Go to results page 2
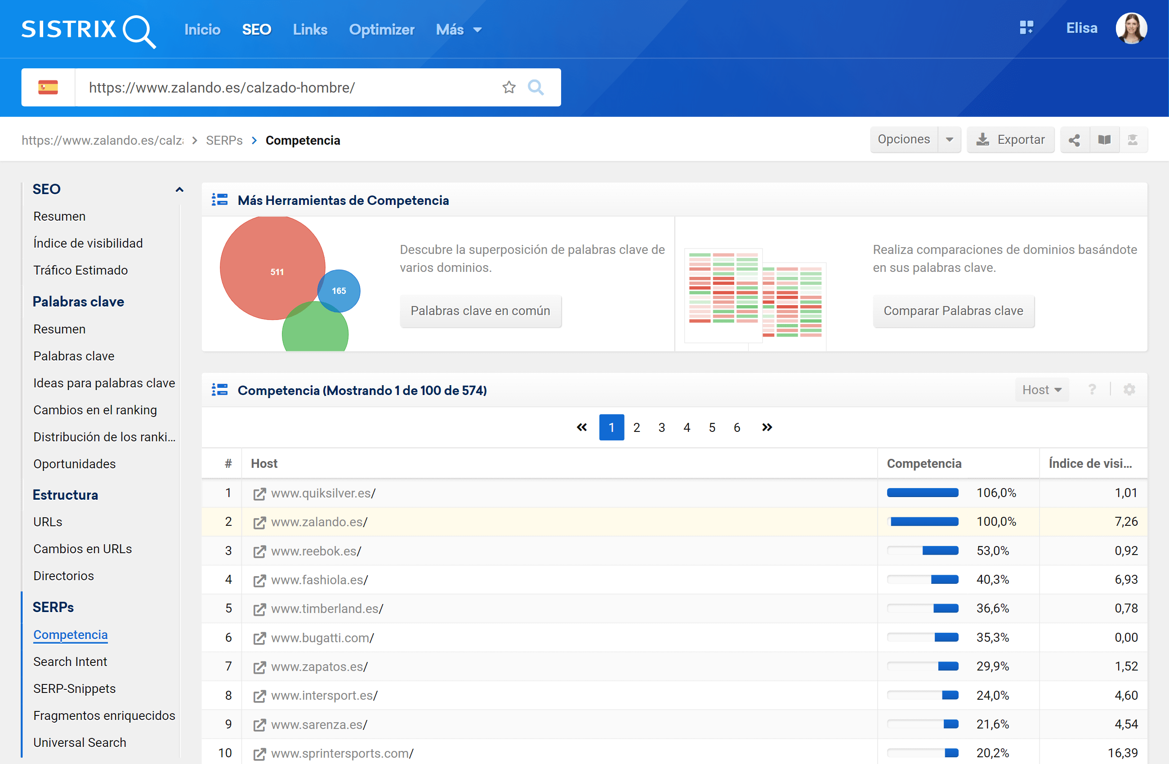1169x764 pixels. coord(637,427)
